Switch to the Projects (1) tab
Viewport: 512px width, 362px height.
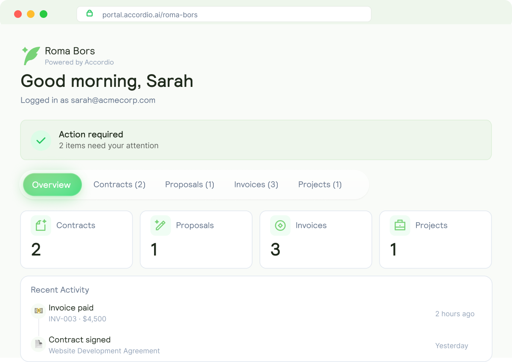(320, 184)
